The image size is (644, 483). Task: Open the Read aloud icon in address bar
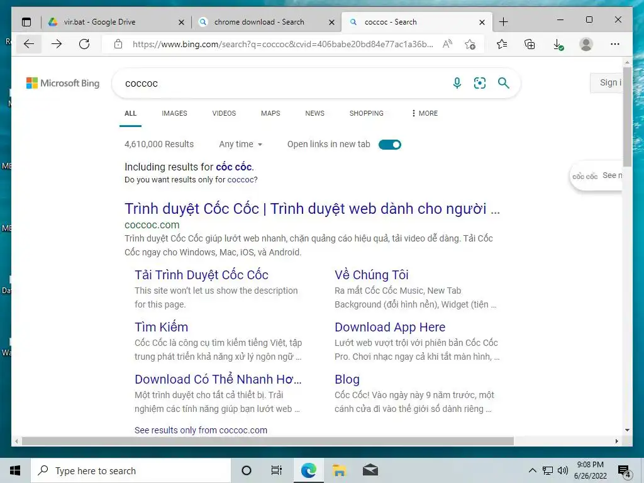(x=447, y=44)
